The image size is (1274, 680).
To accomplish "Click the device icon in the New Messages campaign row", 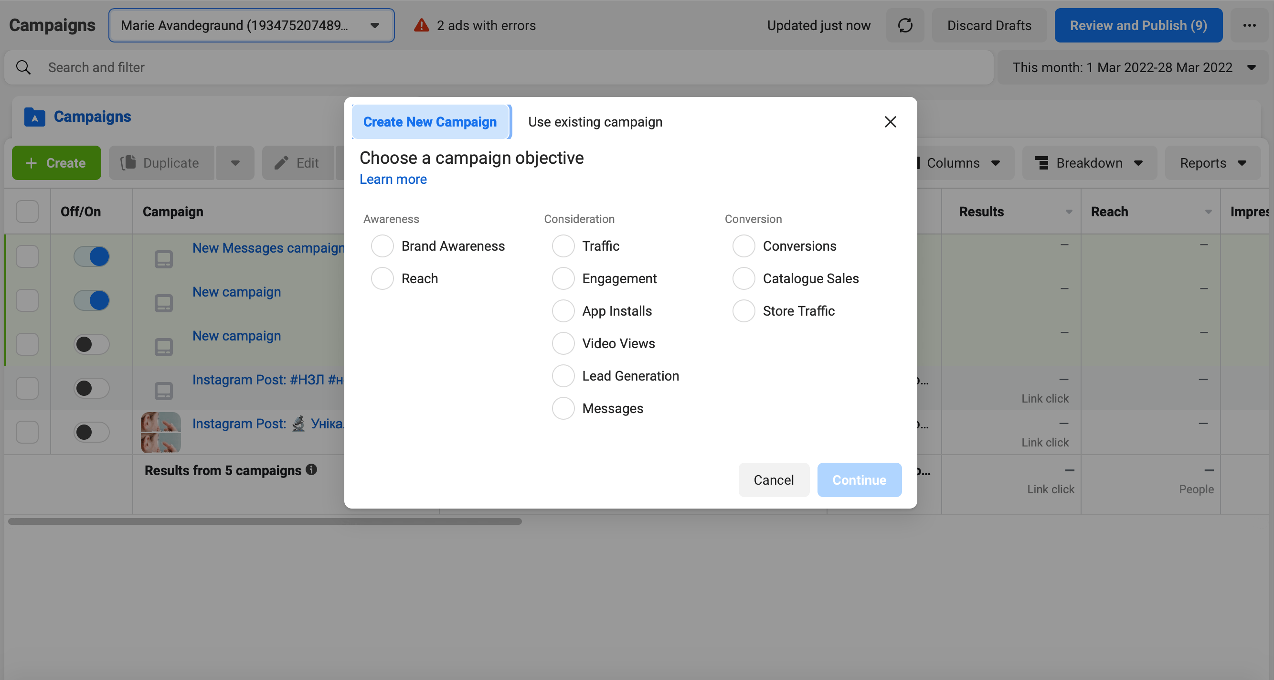I will pyautogui.click(x=164, y=259).
